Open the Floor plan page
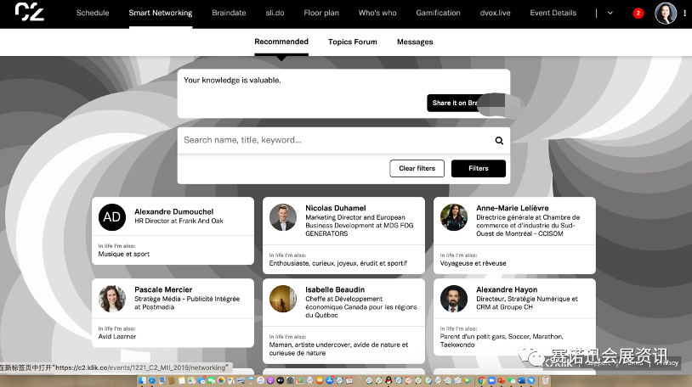The height and width of the screenshot is (387, 692). coord(321,13)
